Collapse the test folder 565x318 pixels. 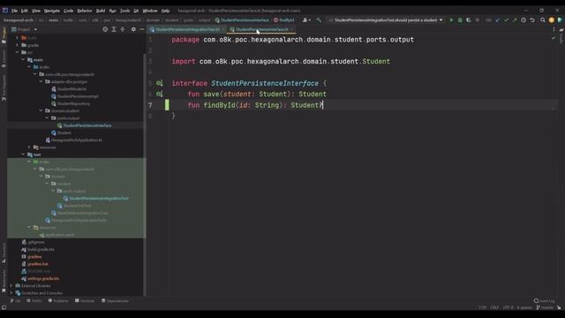[x=24, y=155]
